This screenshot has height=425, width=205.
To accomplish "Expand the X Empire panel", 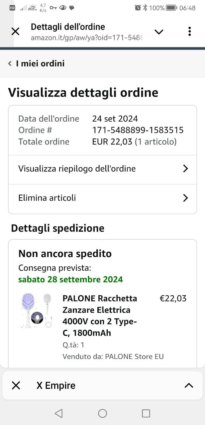I will click(189, 385).
